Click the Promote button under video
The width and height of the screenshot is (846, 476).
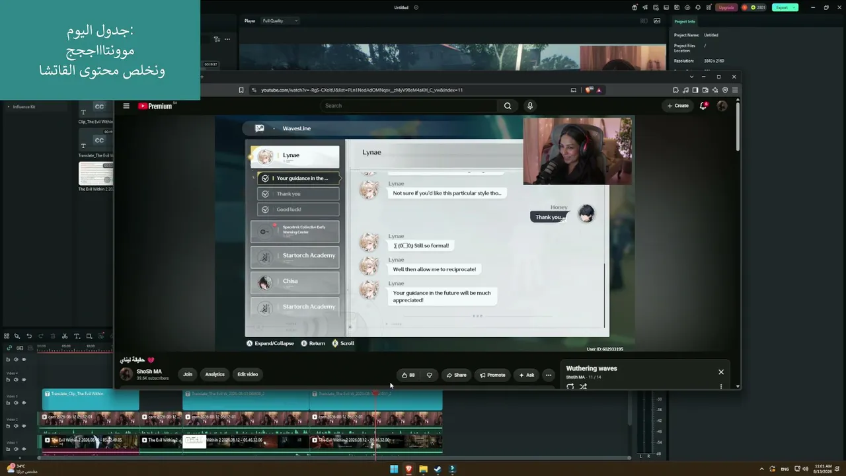[x=492, y=375]
